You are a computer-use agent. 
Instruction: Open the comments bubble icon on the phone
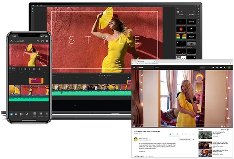47,41
